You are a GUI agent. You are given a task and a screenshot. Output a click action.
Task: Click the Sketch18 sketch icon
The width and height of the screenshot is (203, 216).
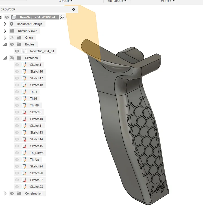click(x=24, y=85)
